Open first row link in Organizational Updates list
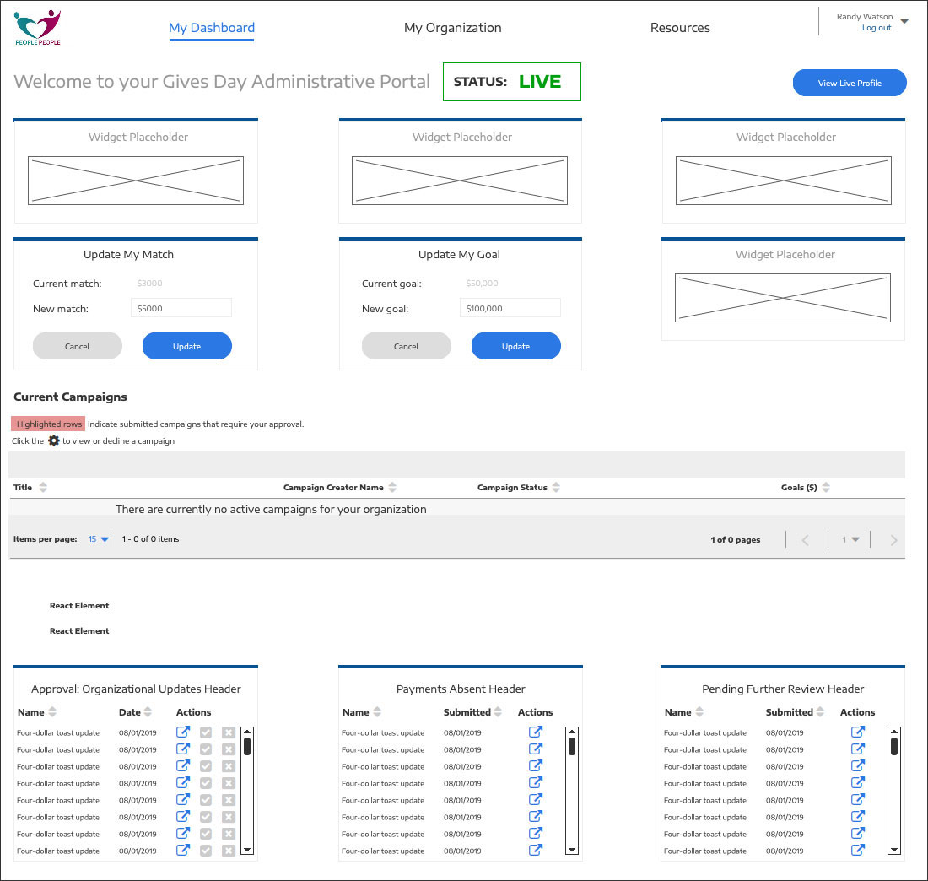 pyautogui.click(x=183, y=732)
